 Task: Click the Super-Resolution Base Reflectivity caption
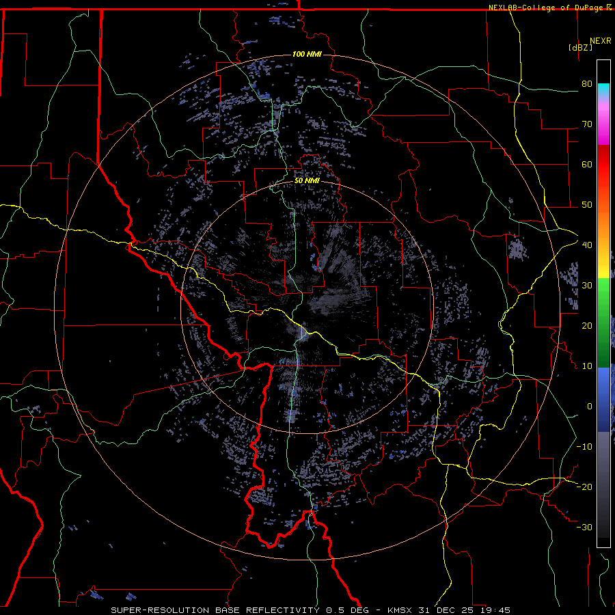227,610
